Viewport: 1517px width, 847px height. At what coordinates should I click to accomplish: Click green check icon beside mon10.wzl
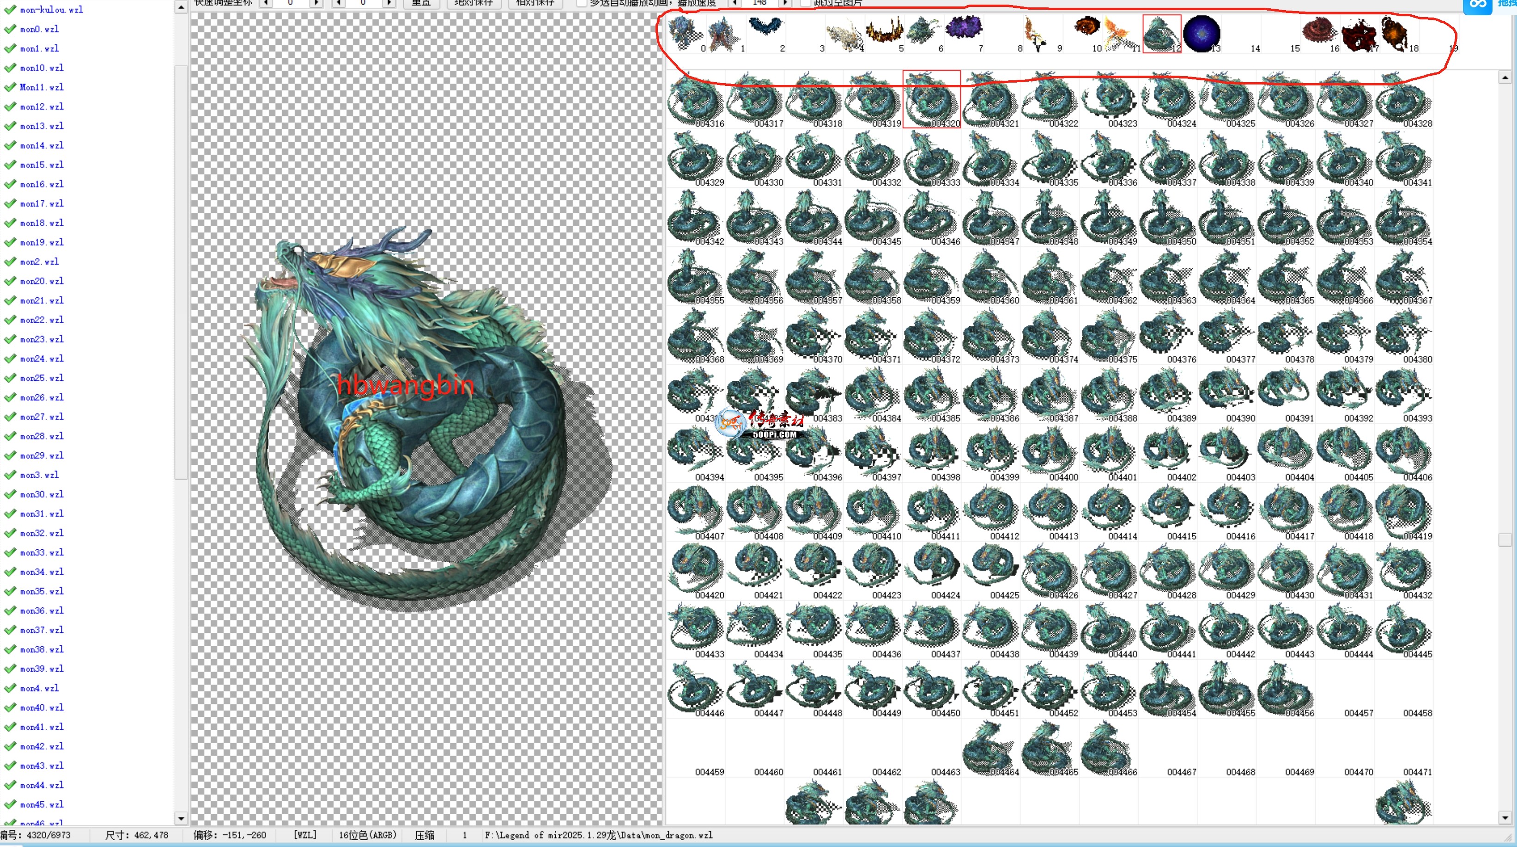[10, 68]
